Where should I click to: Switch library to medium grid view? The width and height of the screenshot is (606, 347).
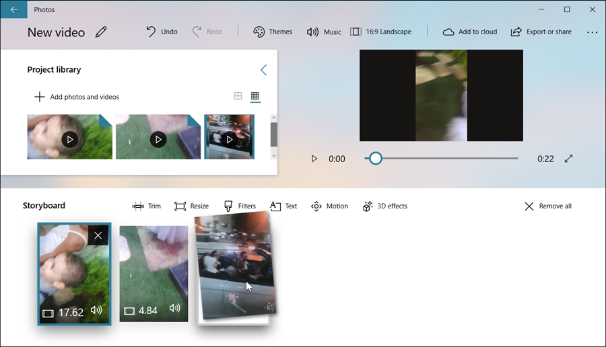tap(238, 96)
